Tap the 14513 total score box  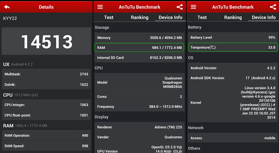pos(46,41)
